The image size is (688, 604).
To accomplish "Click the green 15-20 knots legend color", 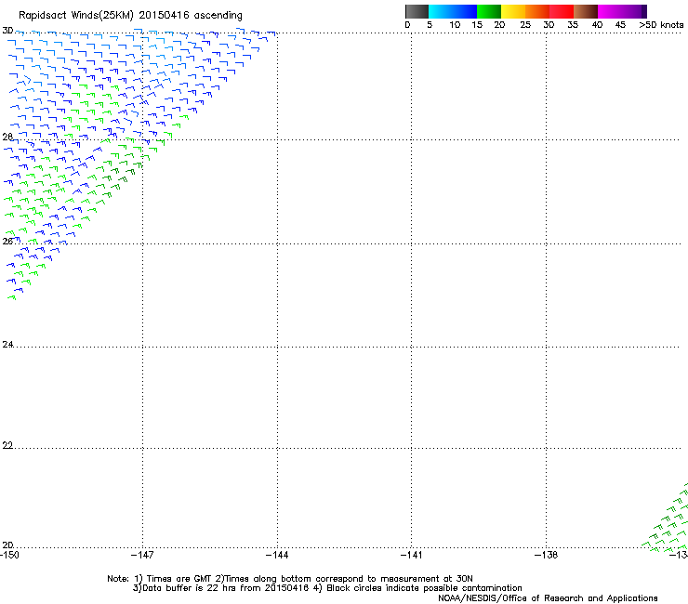I will 489,11.
